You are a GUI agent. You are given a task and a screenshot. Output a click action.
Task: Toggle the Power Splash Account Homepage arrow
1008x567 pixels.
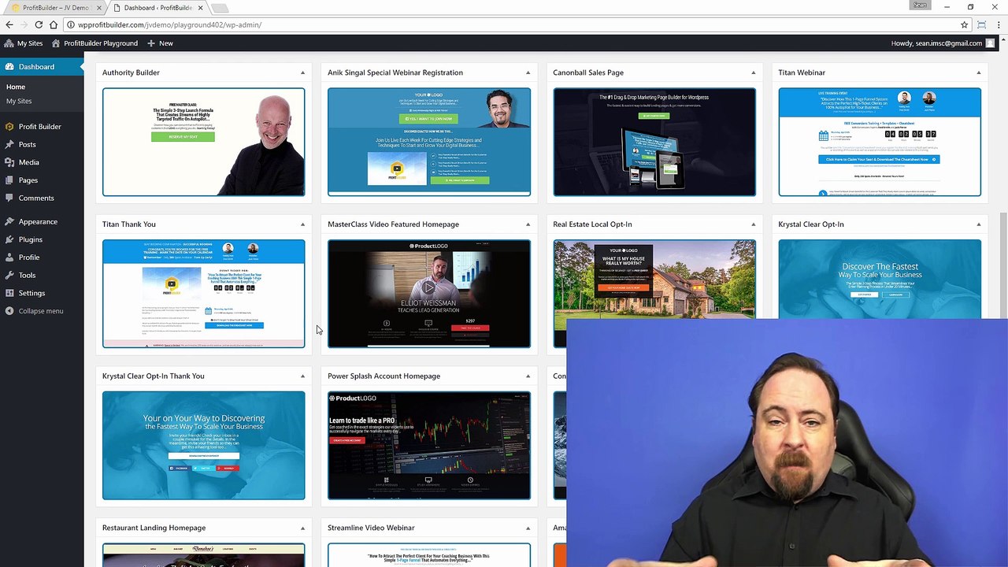coord(528,376)
